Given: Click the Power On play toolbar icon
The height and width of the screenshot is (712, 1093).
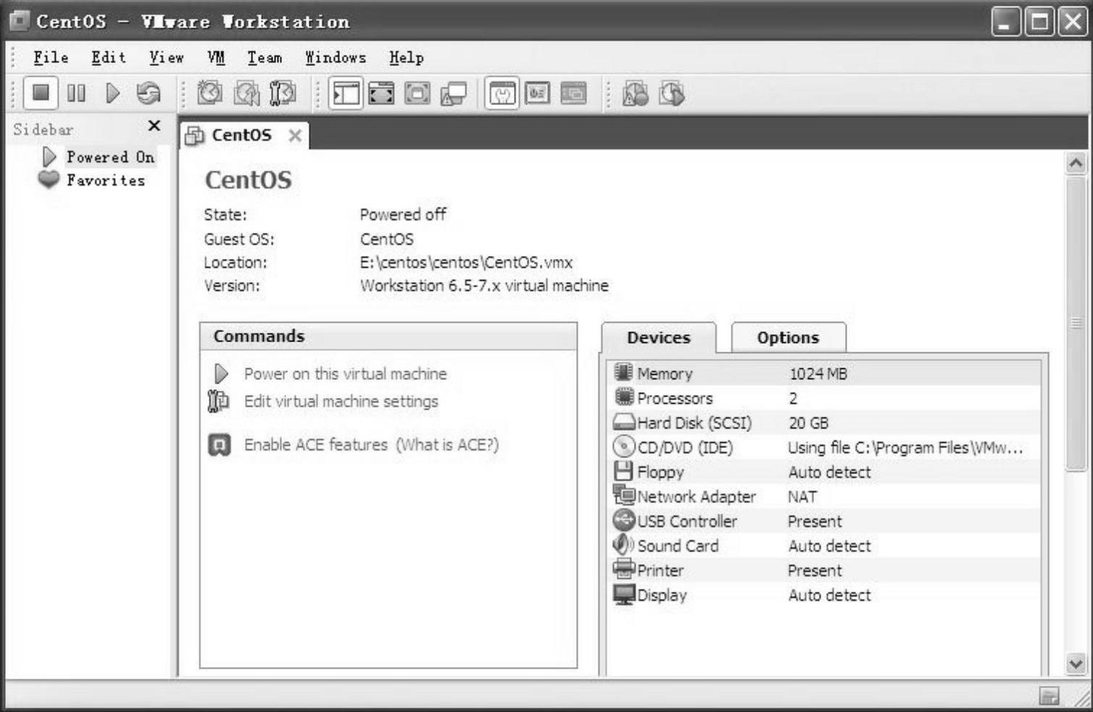Looking at the screenshot, I should pyautogui.click(x=112, y=94).
